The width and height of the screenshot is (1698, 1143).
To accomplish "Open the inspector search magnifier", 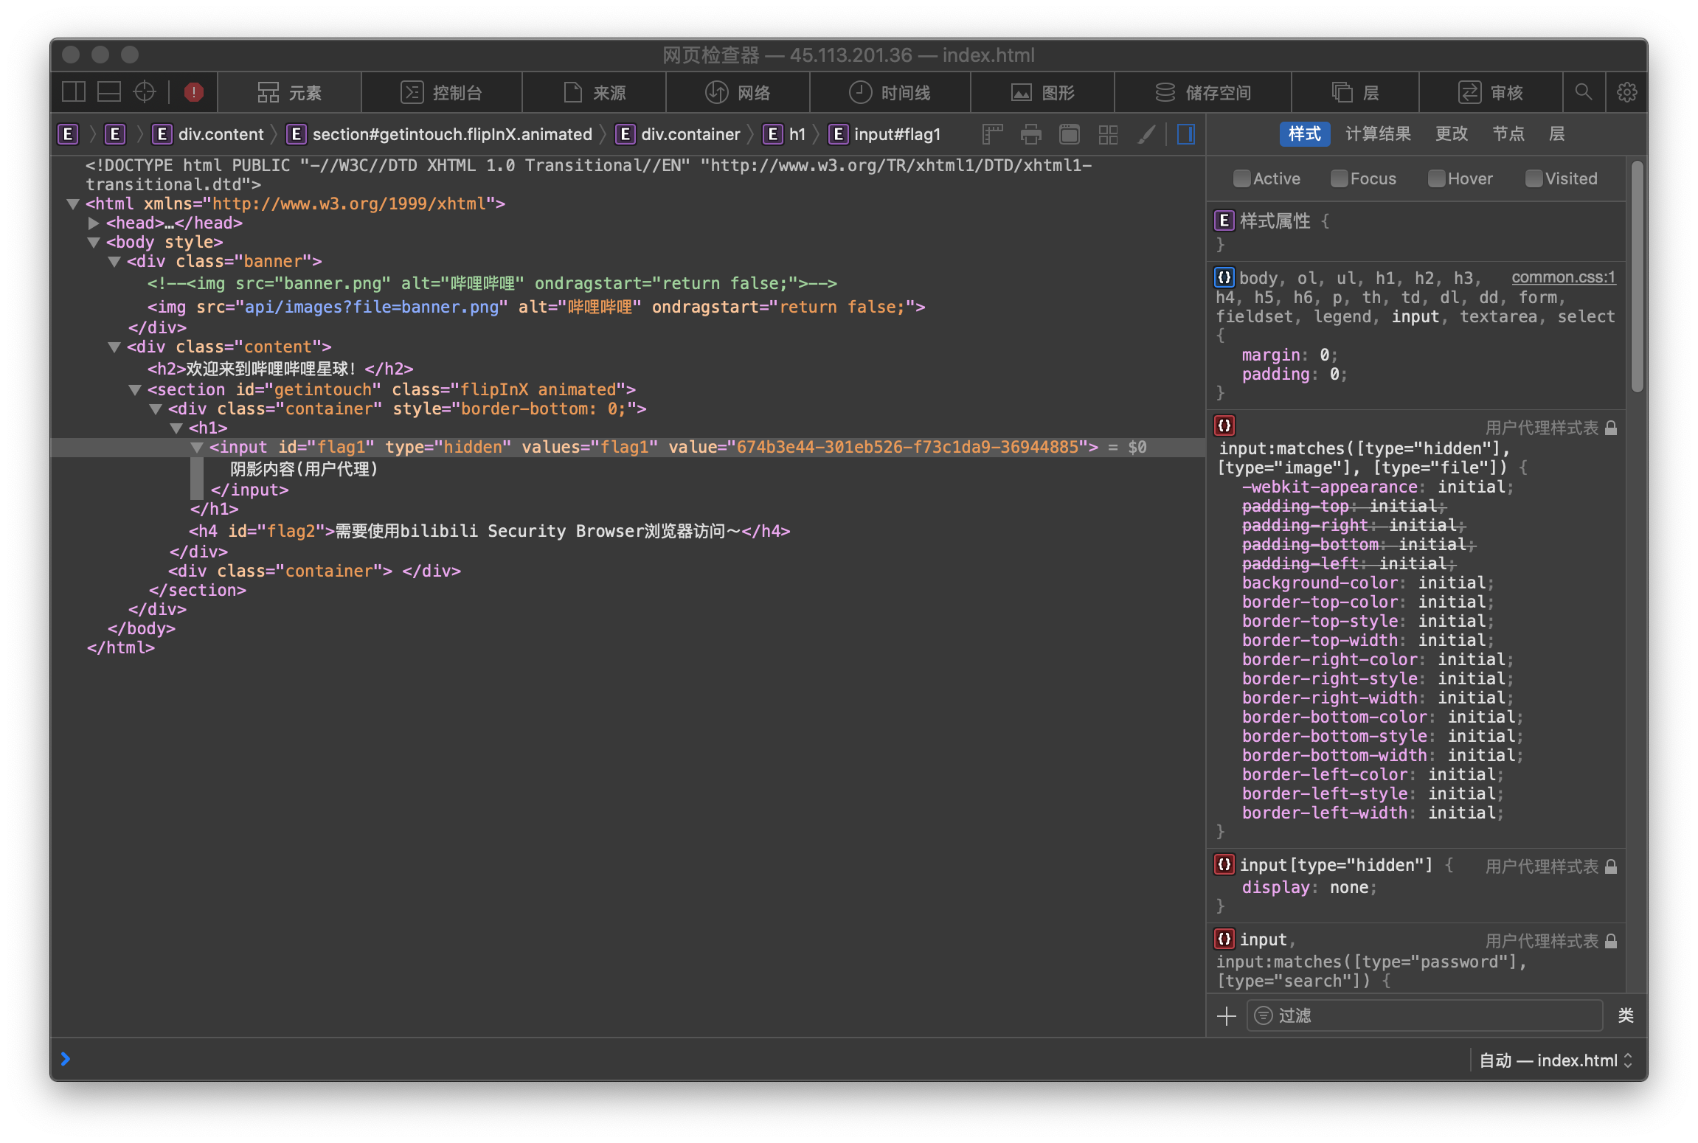I will pyautogui.click(x=1583, y=92).
